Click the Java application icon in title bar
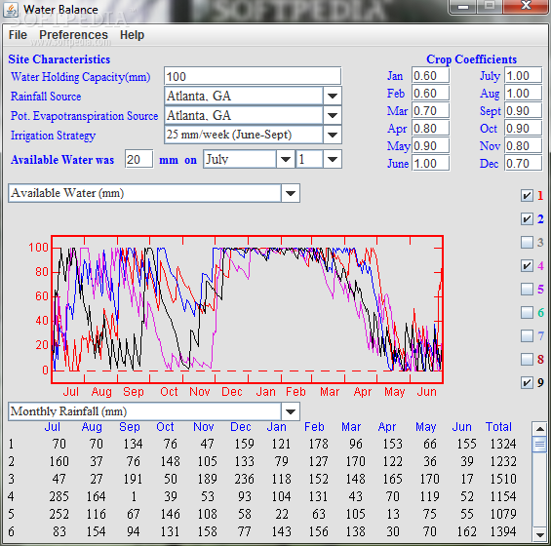 pyautogui.click(x=11, y=10)
